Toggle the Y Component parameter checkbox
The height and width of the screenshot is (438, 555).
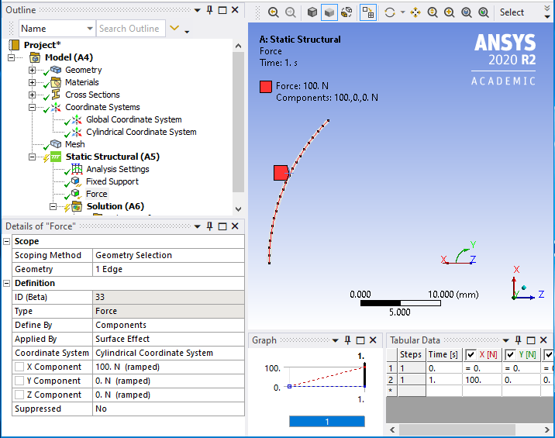point(19,381)
